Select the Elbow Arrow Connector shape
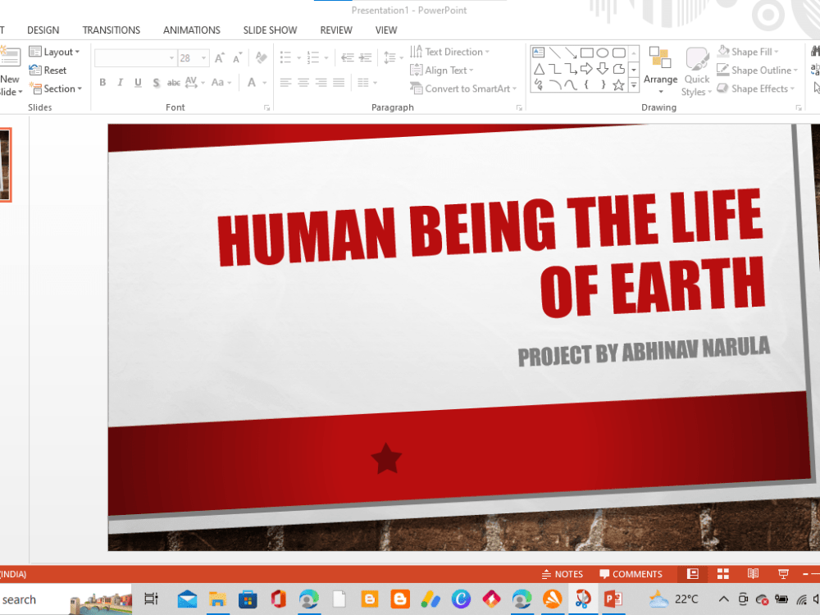The width and height of the screenshot is (820, 615). (x=571, y=69)
